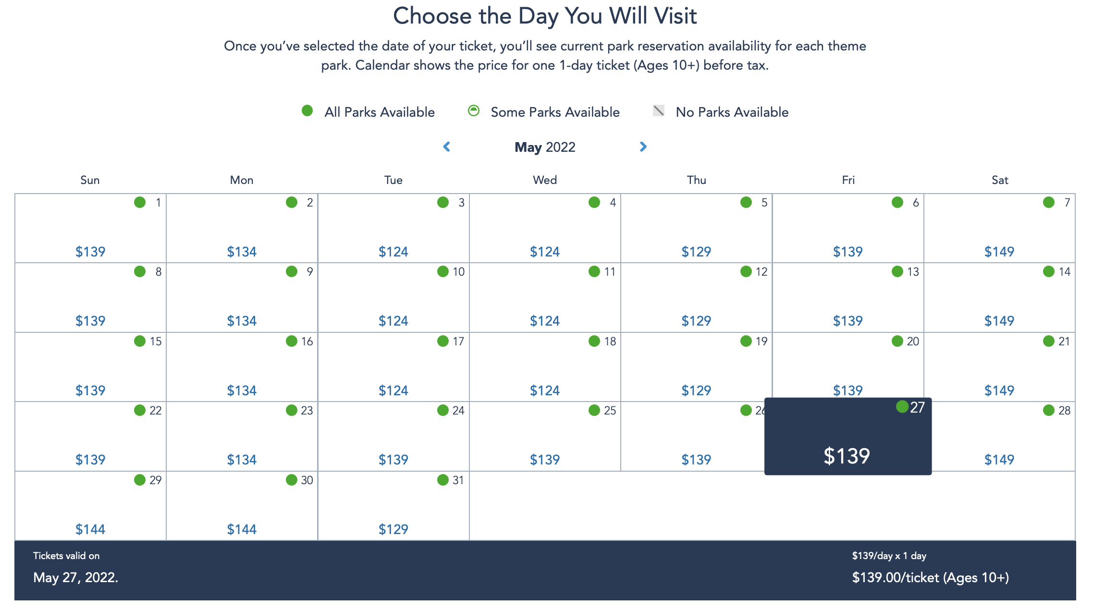Screen dimensions: 1093x610
Task: Click the May 2022 month heading
Action: [545, 147]
